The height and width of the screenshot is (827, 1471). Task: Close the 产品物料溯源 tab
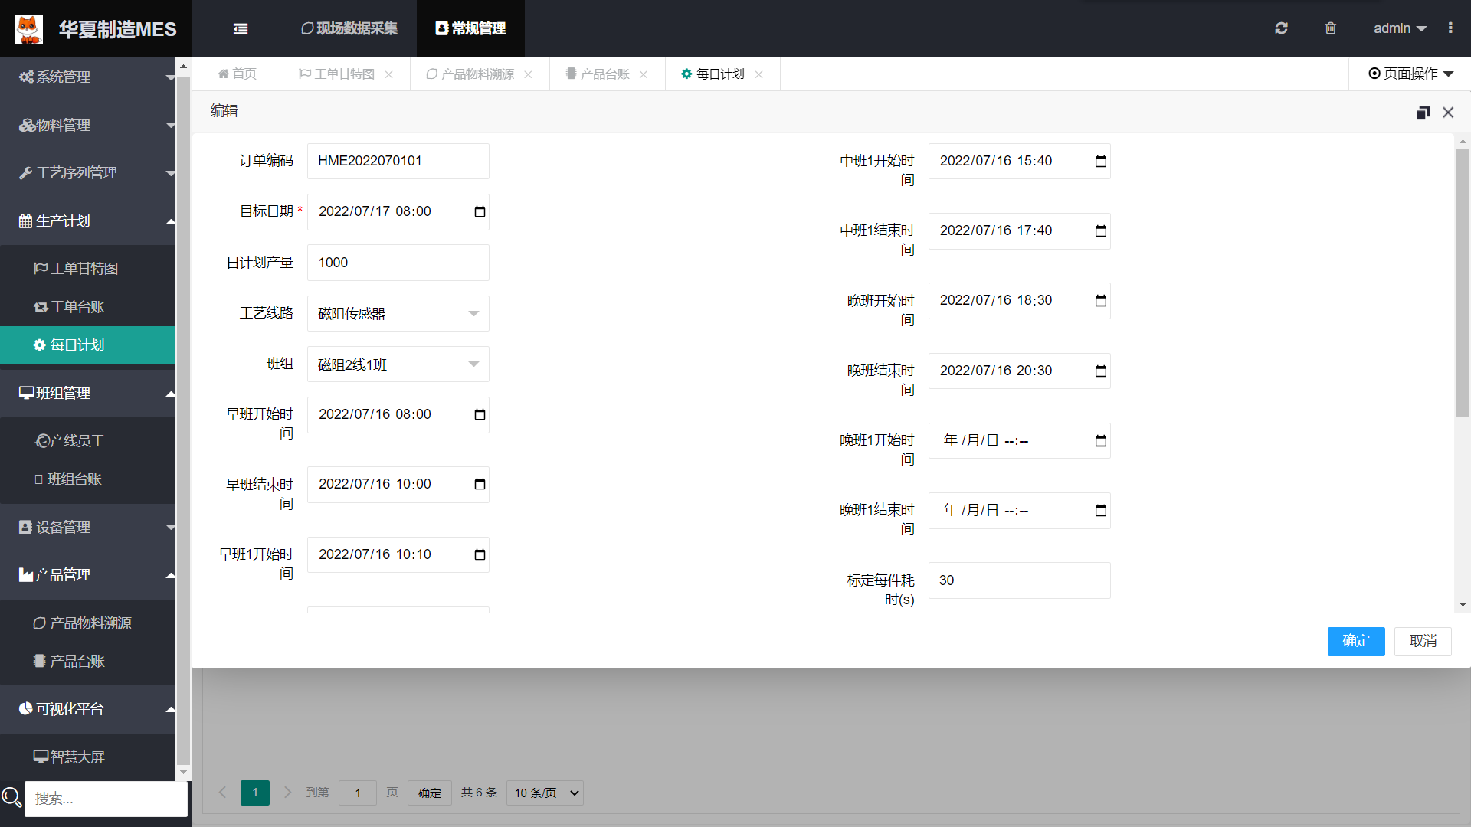pos(528,74)
